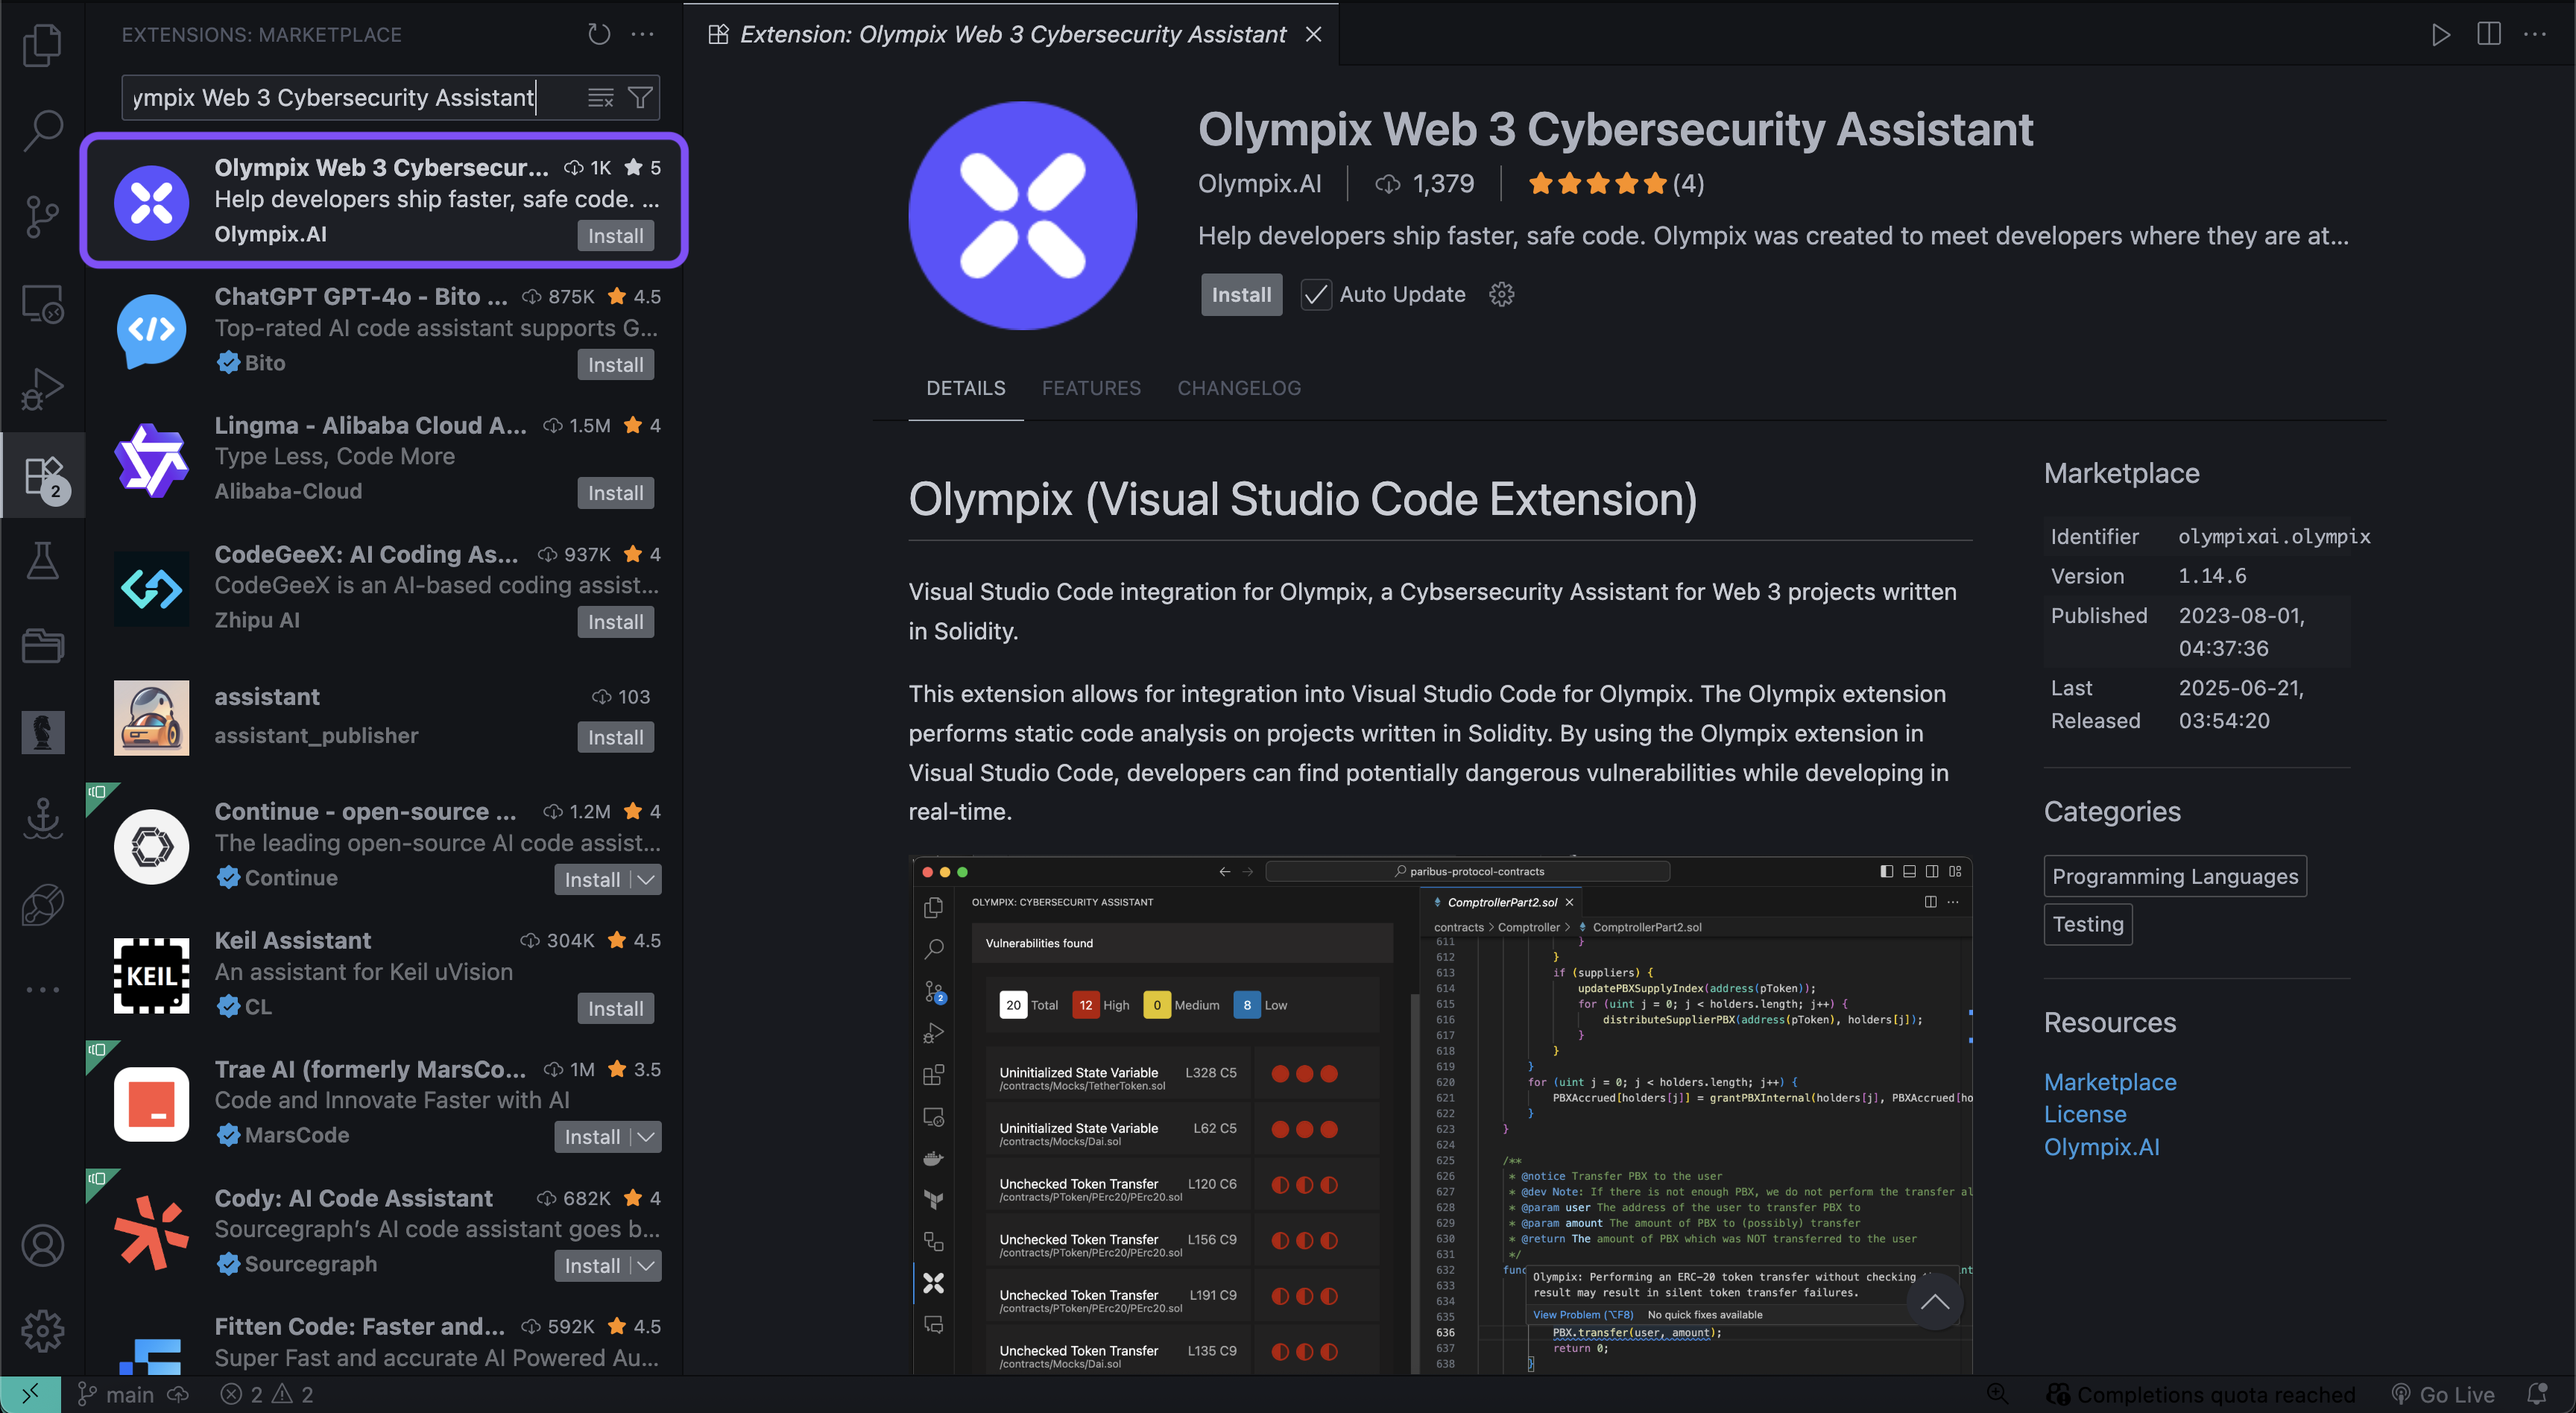2576x1413 pixels.
Task: Open extension settings gear next to Auto Update
Action: (1501, 294)
